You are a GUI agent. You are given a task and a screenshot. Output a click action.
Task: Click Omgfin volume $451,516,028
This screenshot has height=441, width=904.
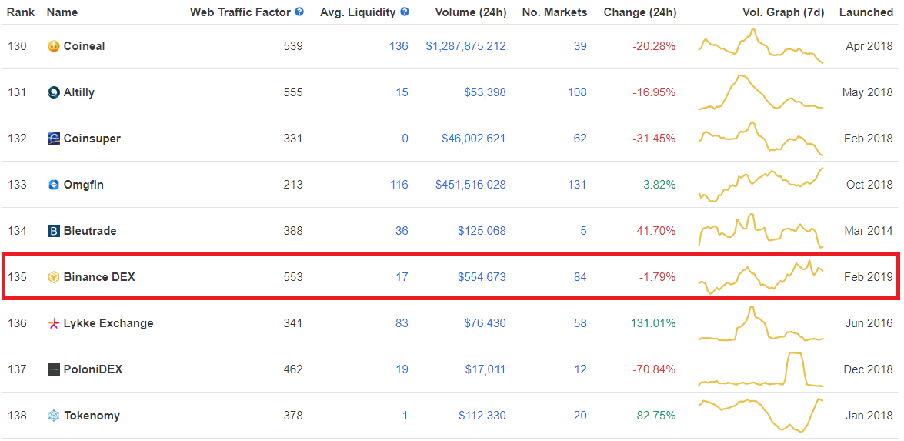pos(471,185)
